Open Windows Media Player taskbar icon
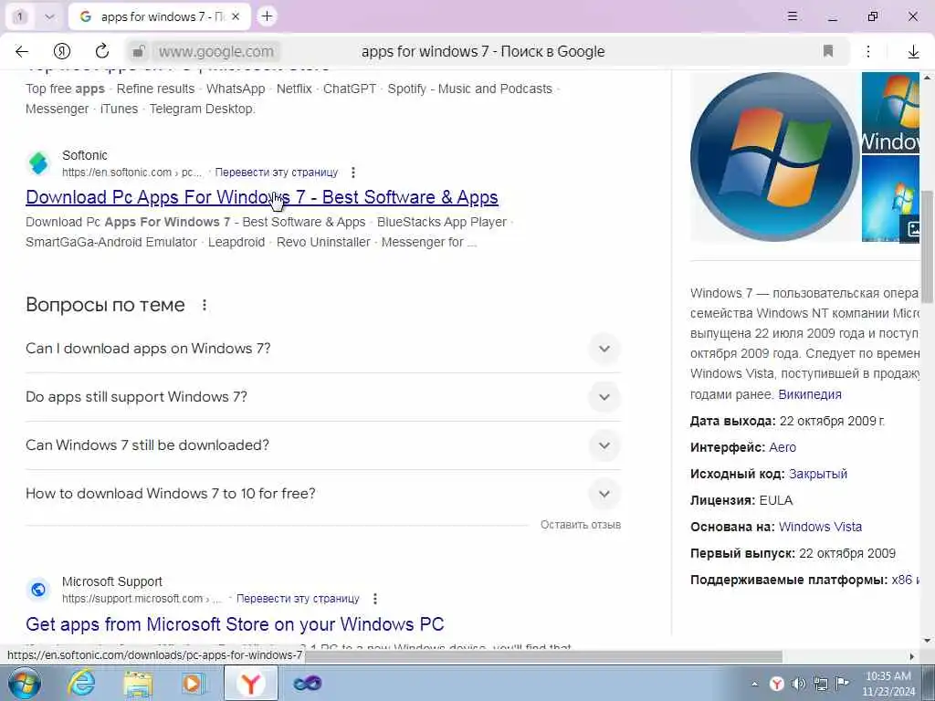The width and height of the screenshot is (935, 701). click(194, 683)
